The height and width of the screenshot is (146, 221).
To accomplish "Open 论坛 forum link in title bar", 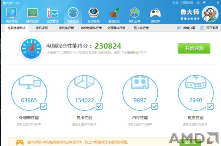I will coord(175,3).
